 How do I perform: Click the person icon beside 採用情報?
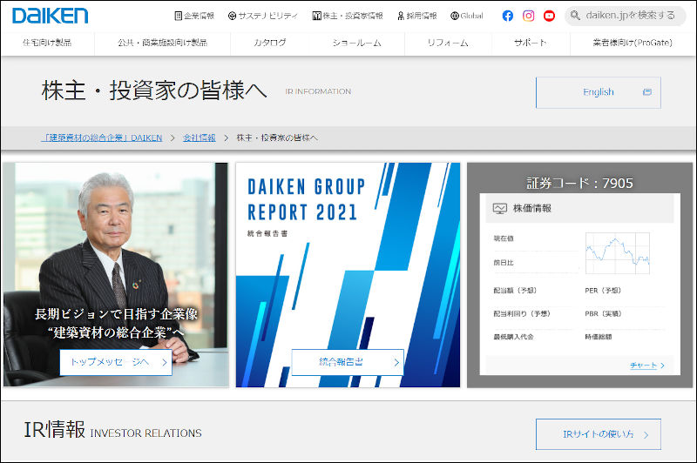[x=401, y=16]
